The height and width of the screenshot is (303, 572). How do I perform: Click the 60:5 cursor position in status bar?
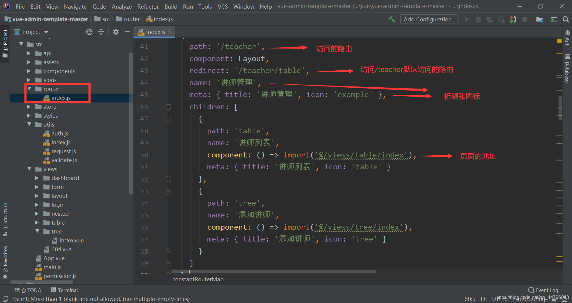coord(470,299)
